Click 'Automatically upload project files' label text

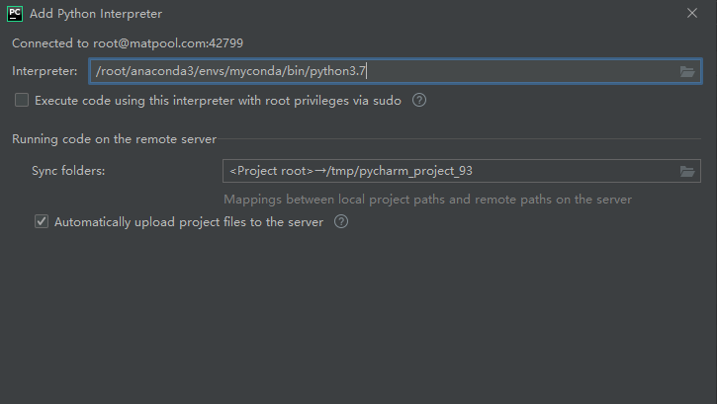coord(188,222)
